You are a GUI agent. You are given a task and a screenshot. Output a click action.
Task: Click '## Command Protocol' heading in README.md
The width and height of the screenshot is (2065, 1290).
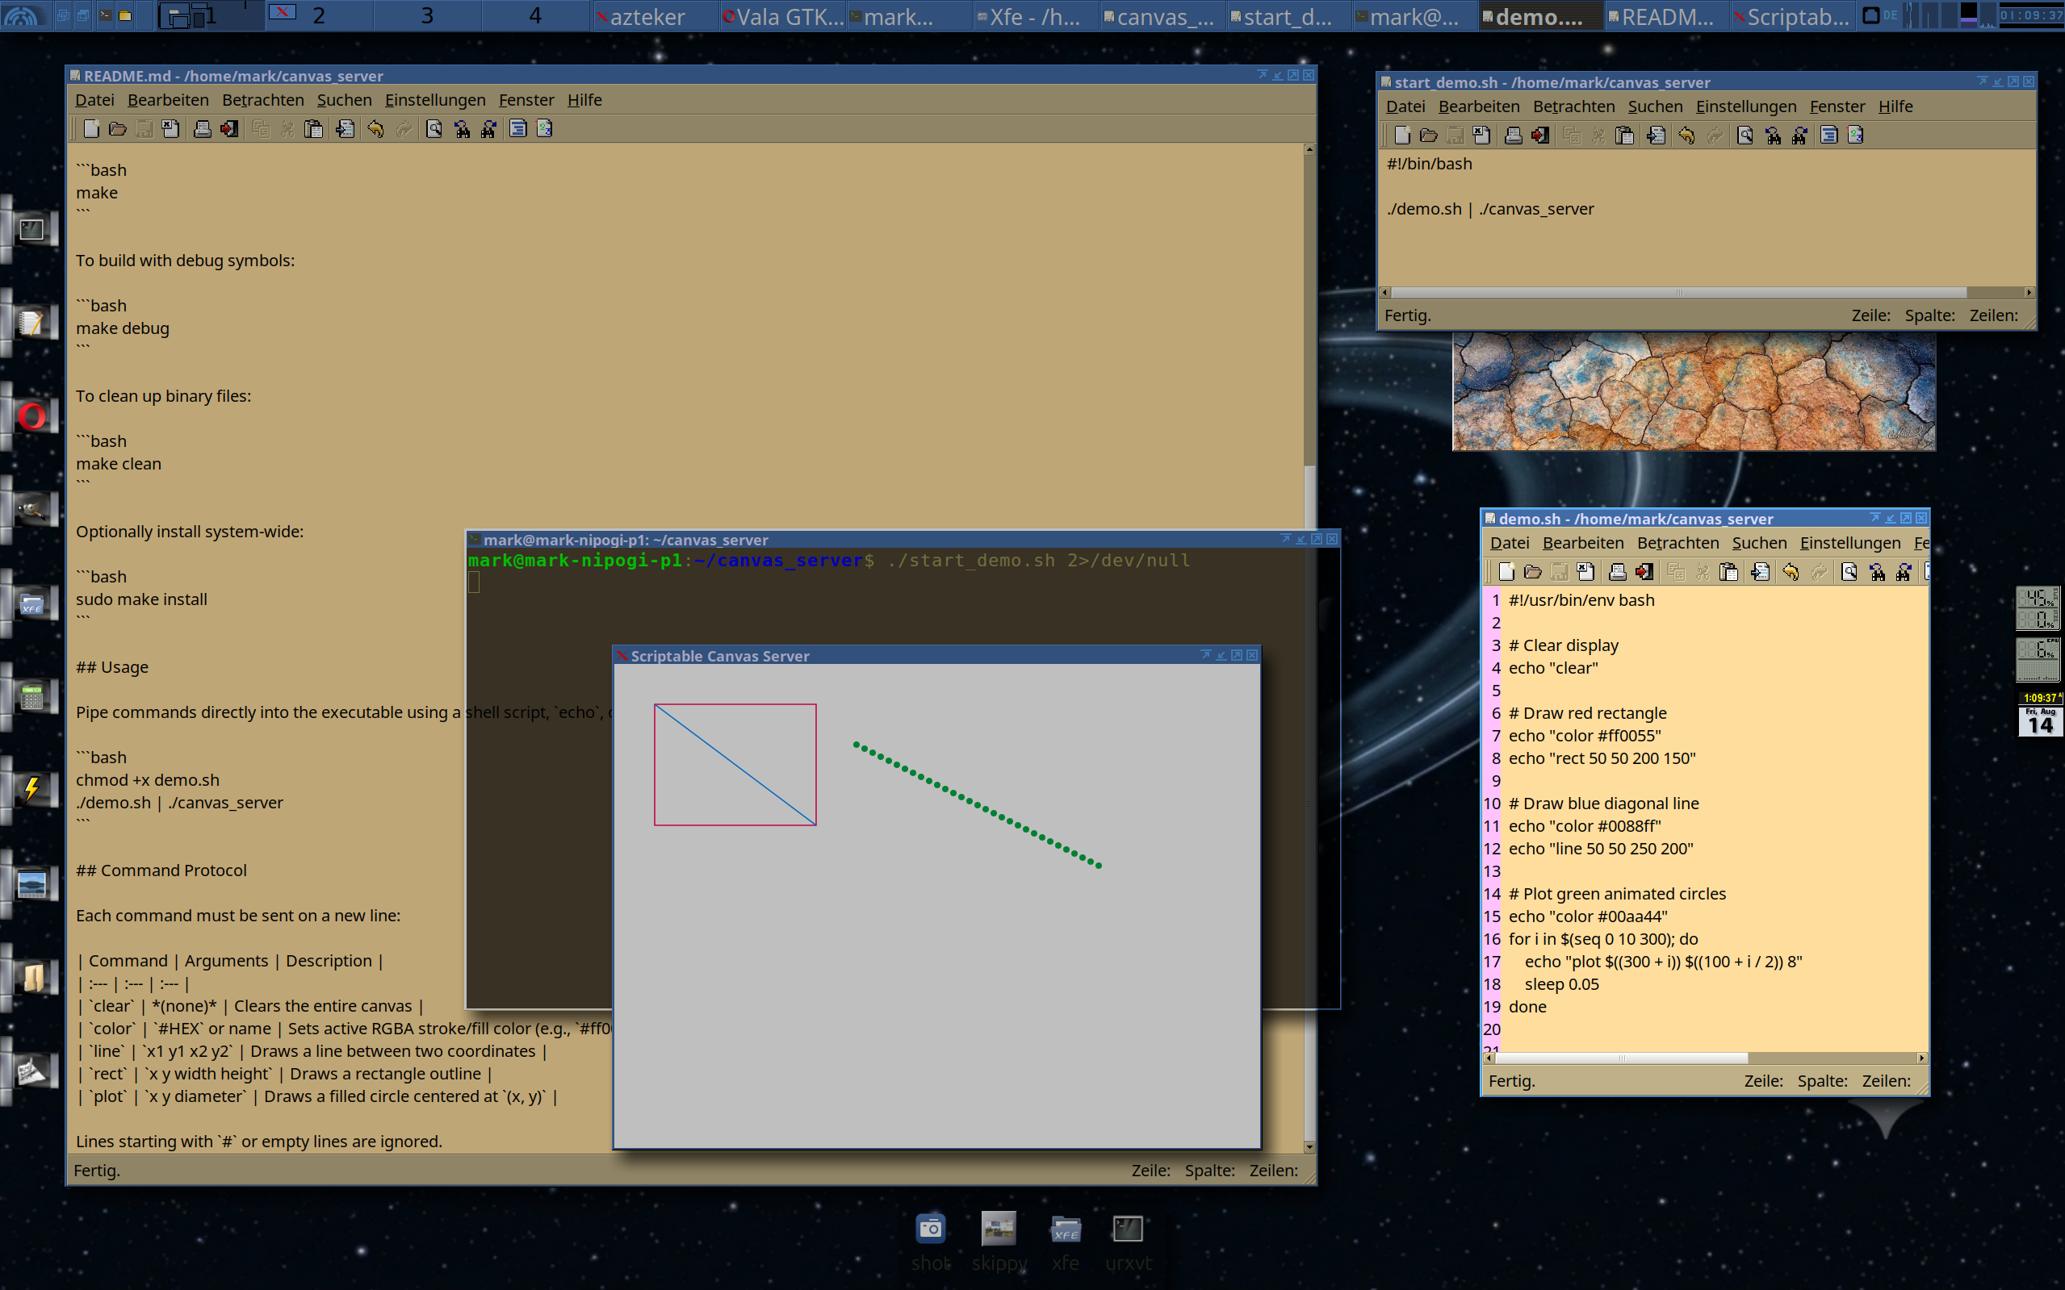(161, 870)
